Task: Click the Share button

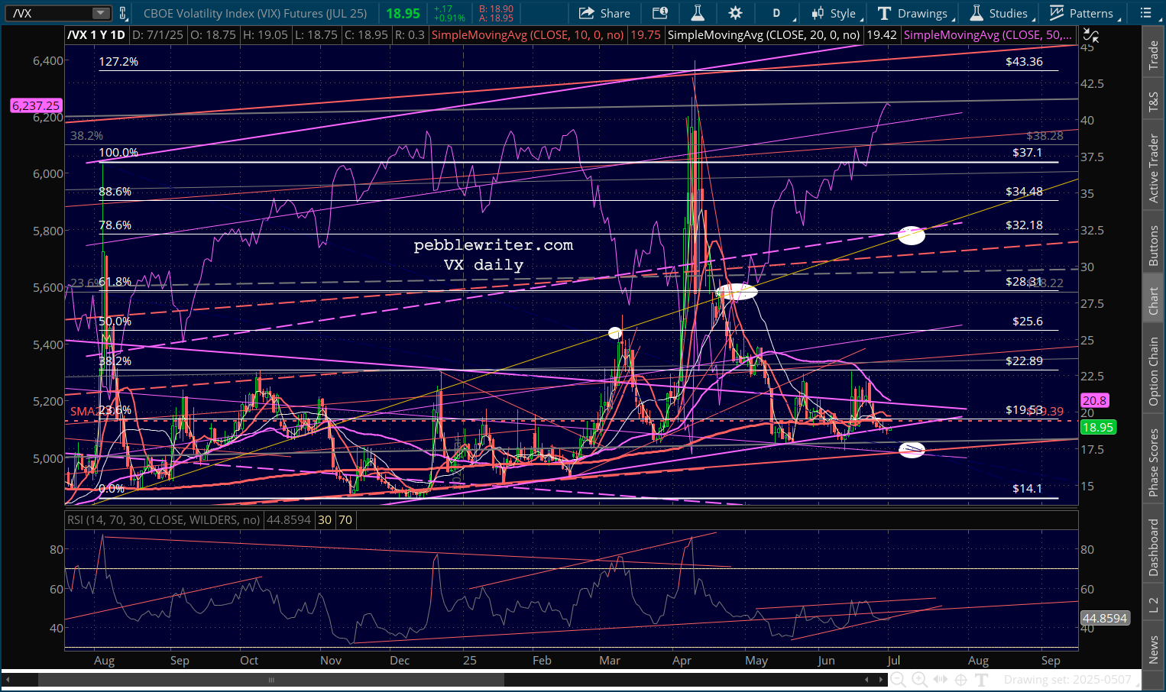Action: point(604,13)
